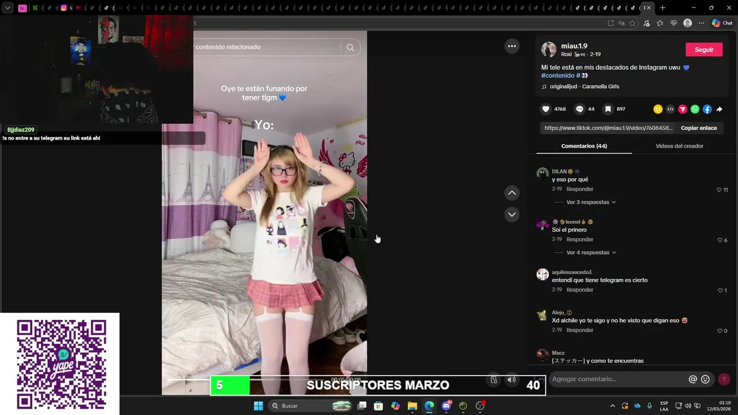Click the red post comment arrow button
The width and height of the screenshot is (738, 415).
coord(724,379)
